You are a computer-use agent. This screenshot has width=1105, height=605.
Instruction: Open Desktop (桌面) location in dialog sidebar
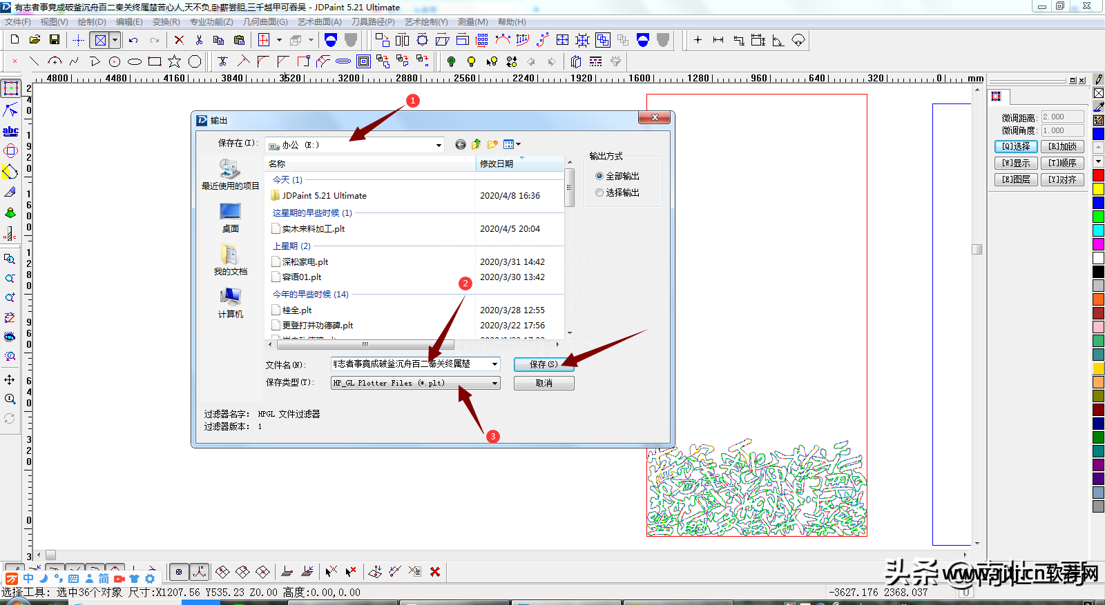[x=230, y=218]
